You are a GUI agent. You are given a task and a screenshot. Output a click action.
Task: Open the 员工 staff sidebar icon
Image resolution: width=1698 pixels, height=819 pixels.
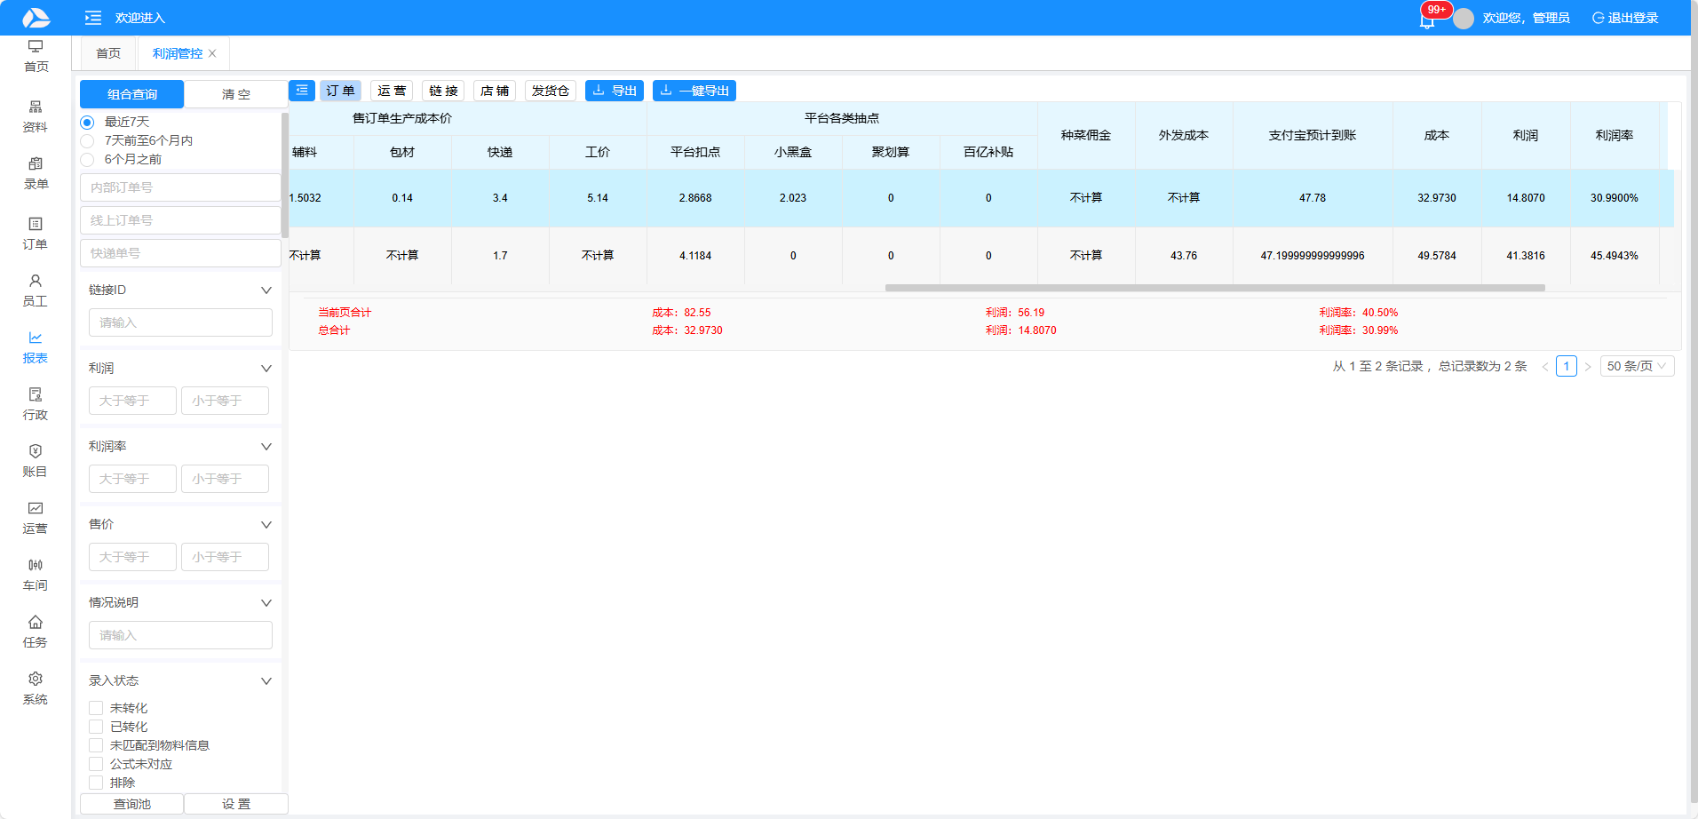pos(36,290)
